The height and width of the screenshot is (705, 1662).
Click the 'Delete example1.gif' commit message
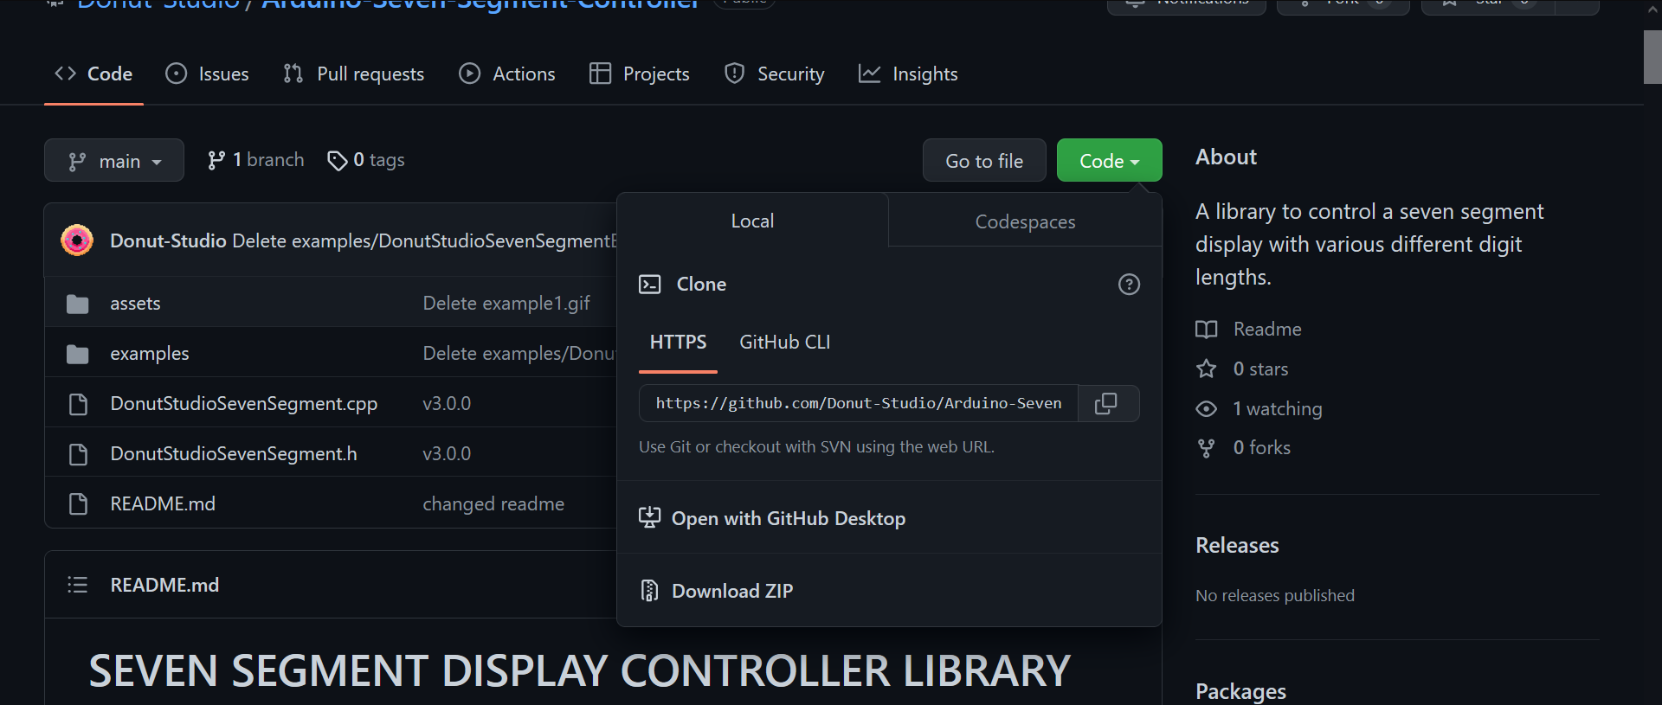pos(506,304)
